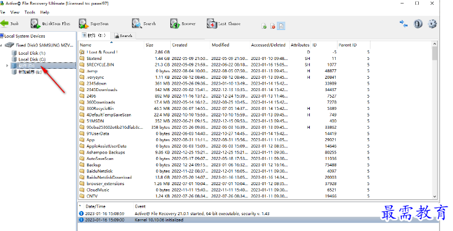The width and height of the screenshot is (453, 231).
Task: Click the Recover toolbar button
Action: pyautogui.click(x=183, y=24)
